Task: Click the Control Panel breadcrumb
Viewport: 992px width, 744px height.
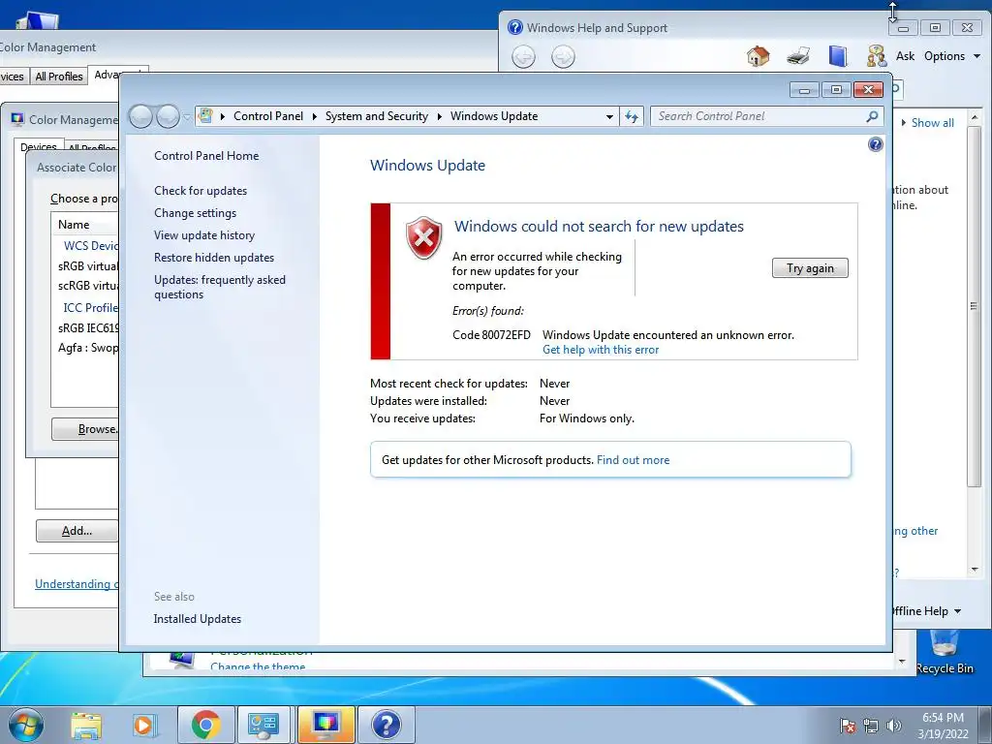Action: point(268,116)
